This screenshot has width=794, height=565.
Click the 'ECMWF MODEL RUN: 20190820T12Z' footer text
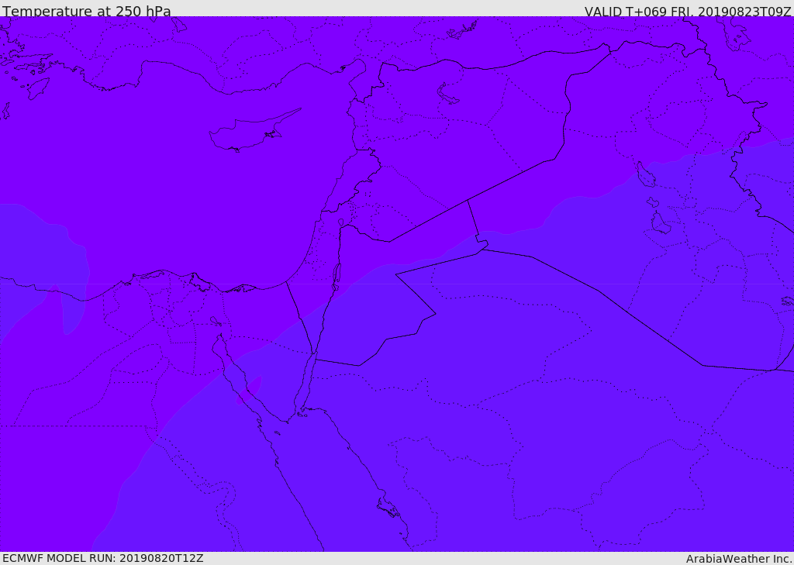click(103, 558)
